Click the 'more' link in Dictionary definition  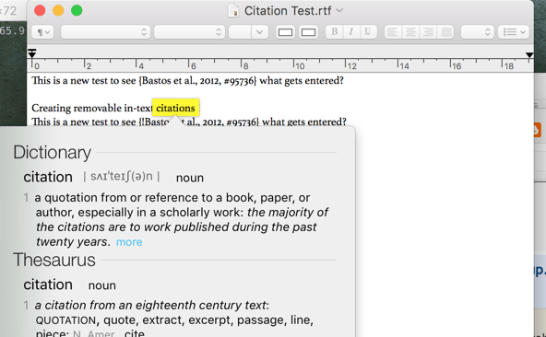[129, 242]
